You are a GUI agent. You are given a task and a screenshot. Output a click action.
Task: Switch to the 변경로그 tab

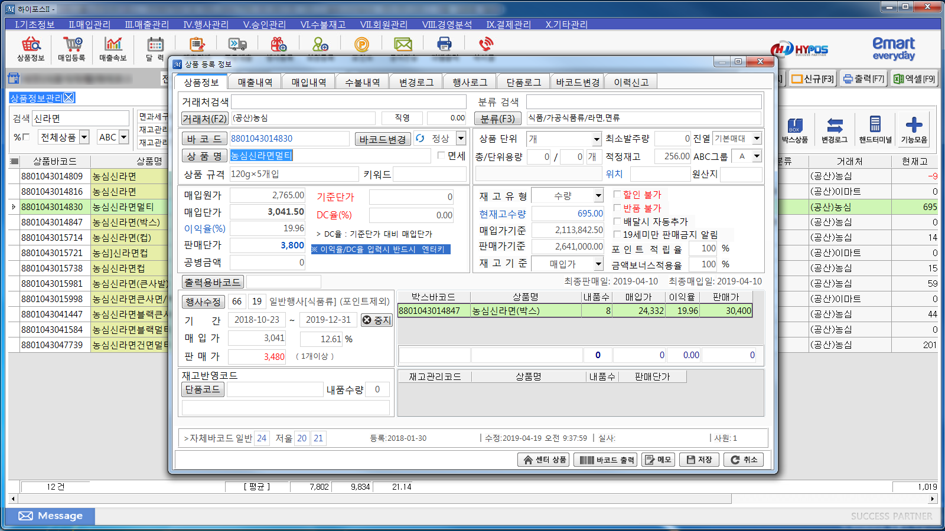click(x=416, y=82)
